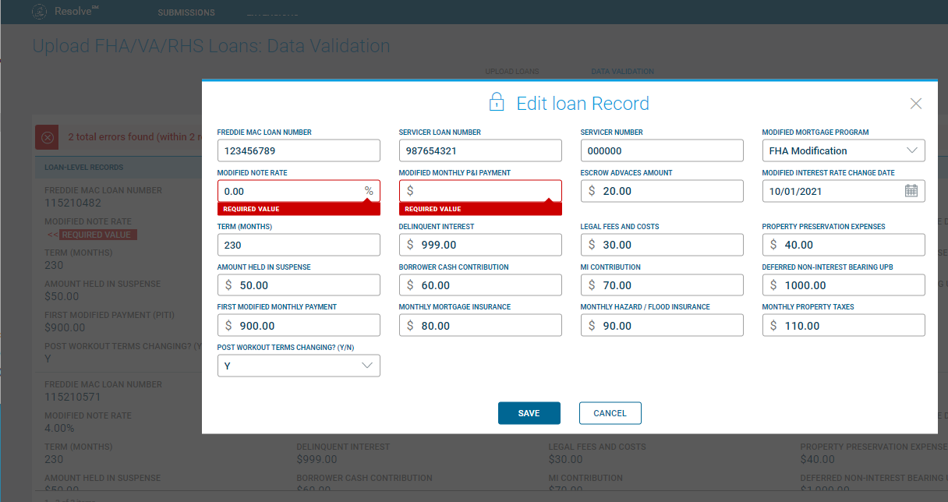Edit the Freddie Mac Loan Number field
This screenshot has width=948, height=502.
[299, 150]
